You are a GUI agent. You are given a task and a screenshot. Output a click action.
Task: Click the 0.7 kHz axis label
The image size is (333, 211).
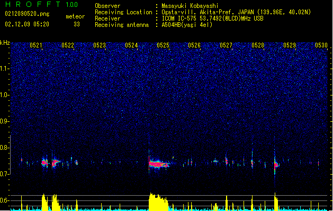[4, 174]
